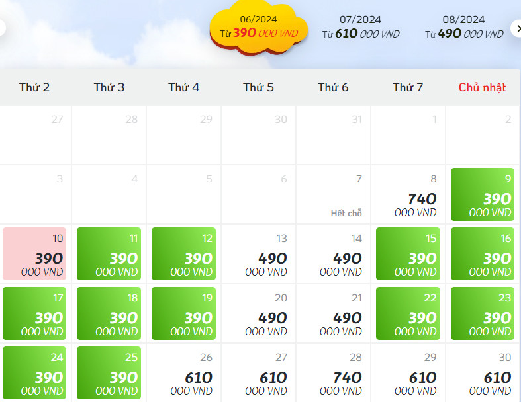521x402 pixels.
Task: Choose the green date 15 cell
Action: click(408, 254)
